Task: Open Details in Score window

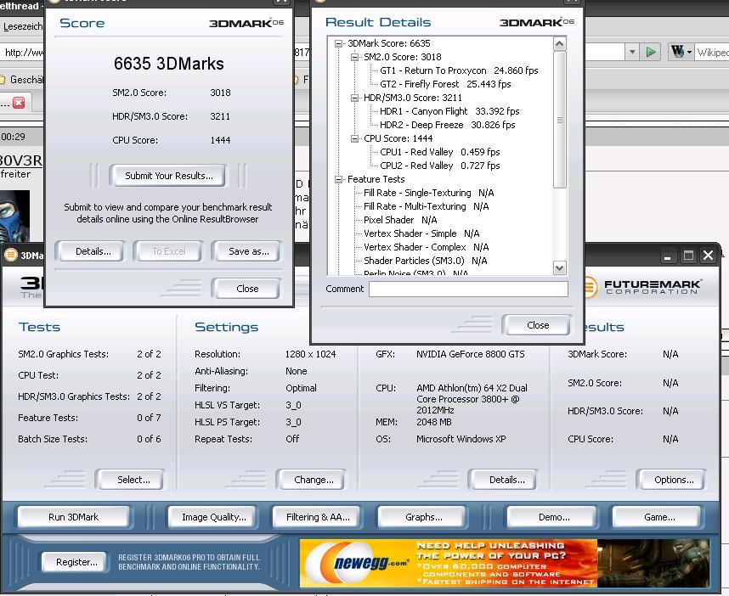Action: pos(90,251)
